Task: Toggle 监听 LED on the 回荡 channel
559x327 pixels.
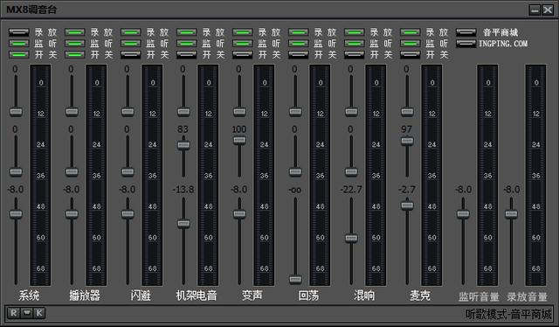Action: (x=299, y=44)
